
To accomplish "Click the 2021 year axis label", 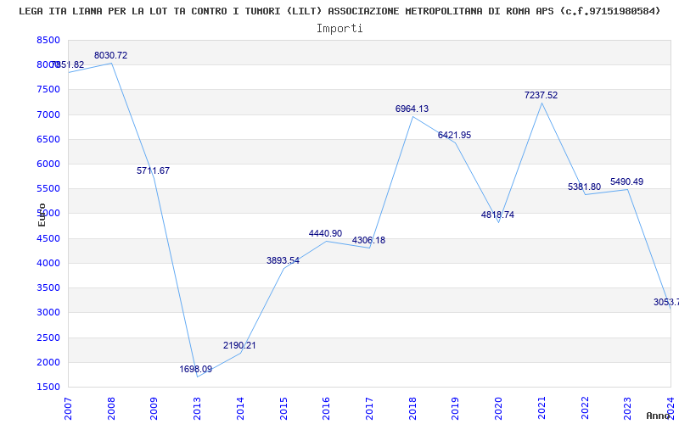I will tap(542, 408).
